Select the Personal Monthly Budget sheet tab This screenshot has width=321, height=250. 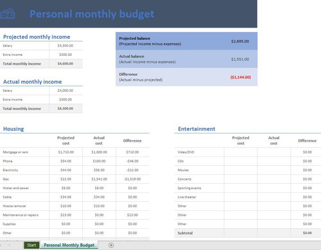pos(69,245)
